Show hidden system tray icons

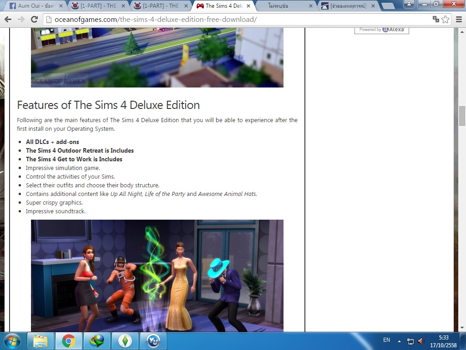399,341
